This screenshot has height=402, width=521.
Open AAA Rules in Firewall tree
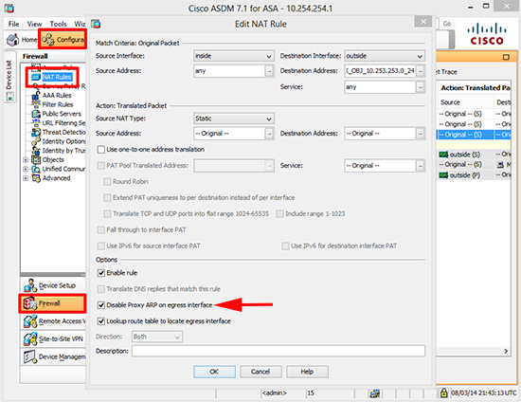point(52,96)
